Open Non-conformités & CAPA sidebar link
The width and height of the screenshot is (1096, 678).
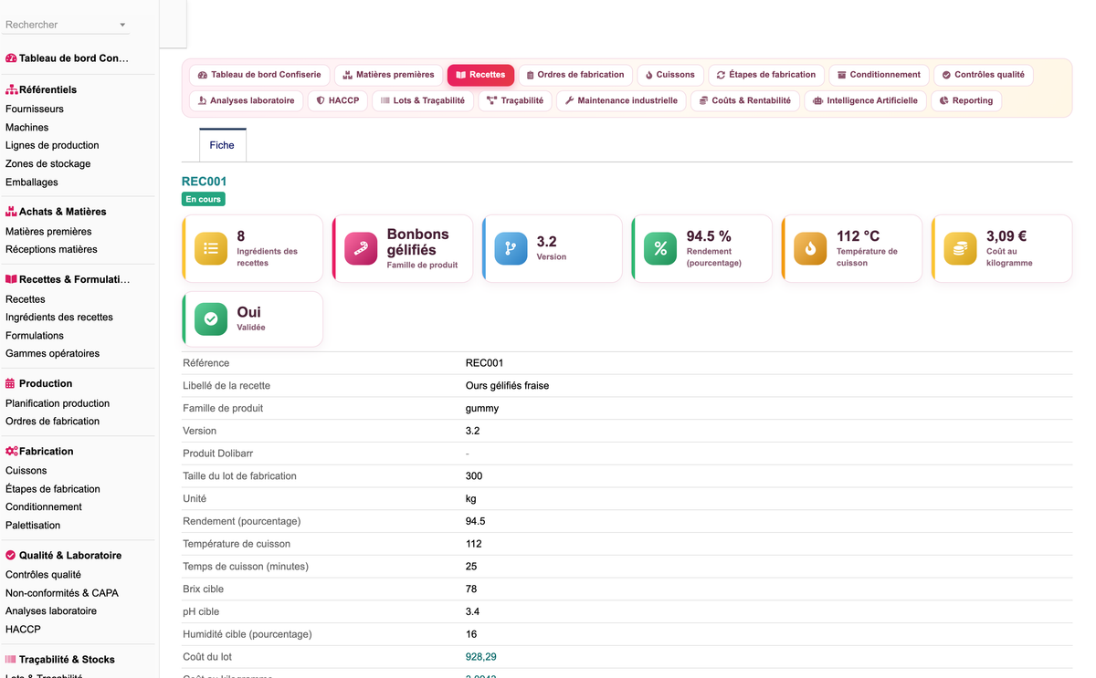click(x=62, y=593)
